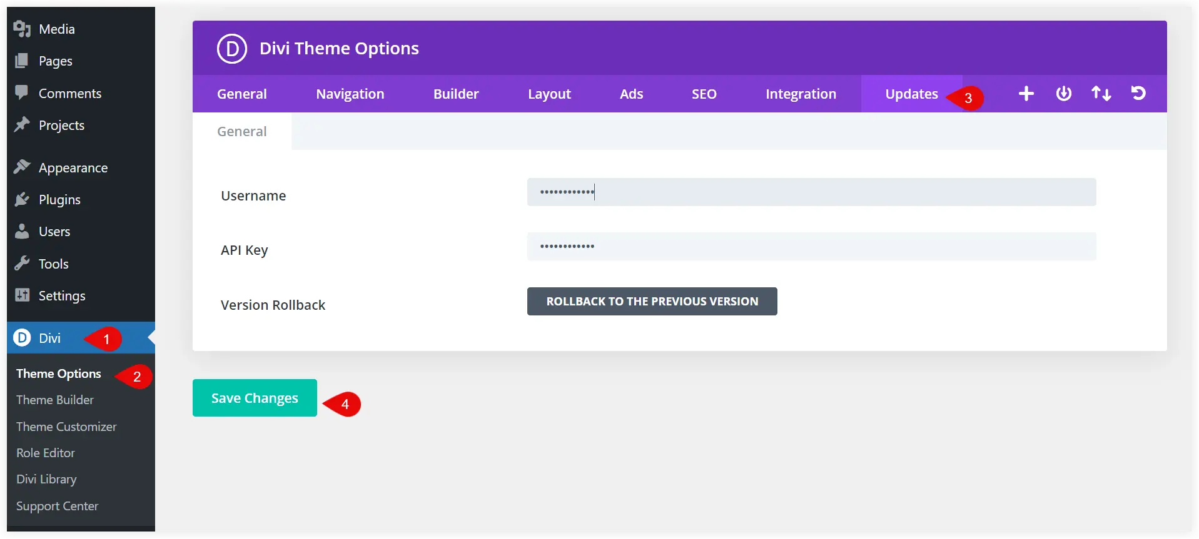Image resolution: width=1199 pixels, height=539 pixels.
Task: Click the Media sidebar icon
Action: coord(22,29)
